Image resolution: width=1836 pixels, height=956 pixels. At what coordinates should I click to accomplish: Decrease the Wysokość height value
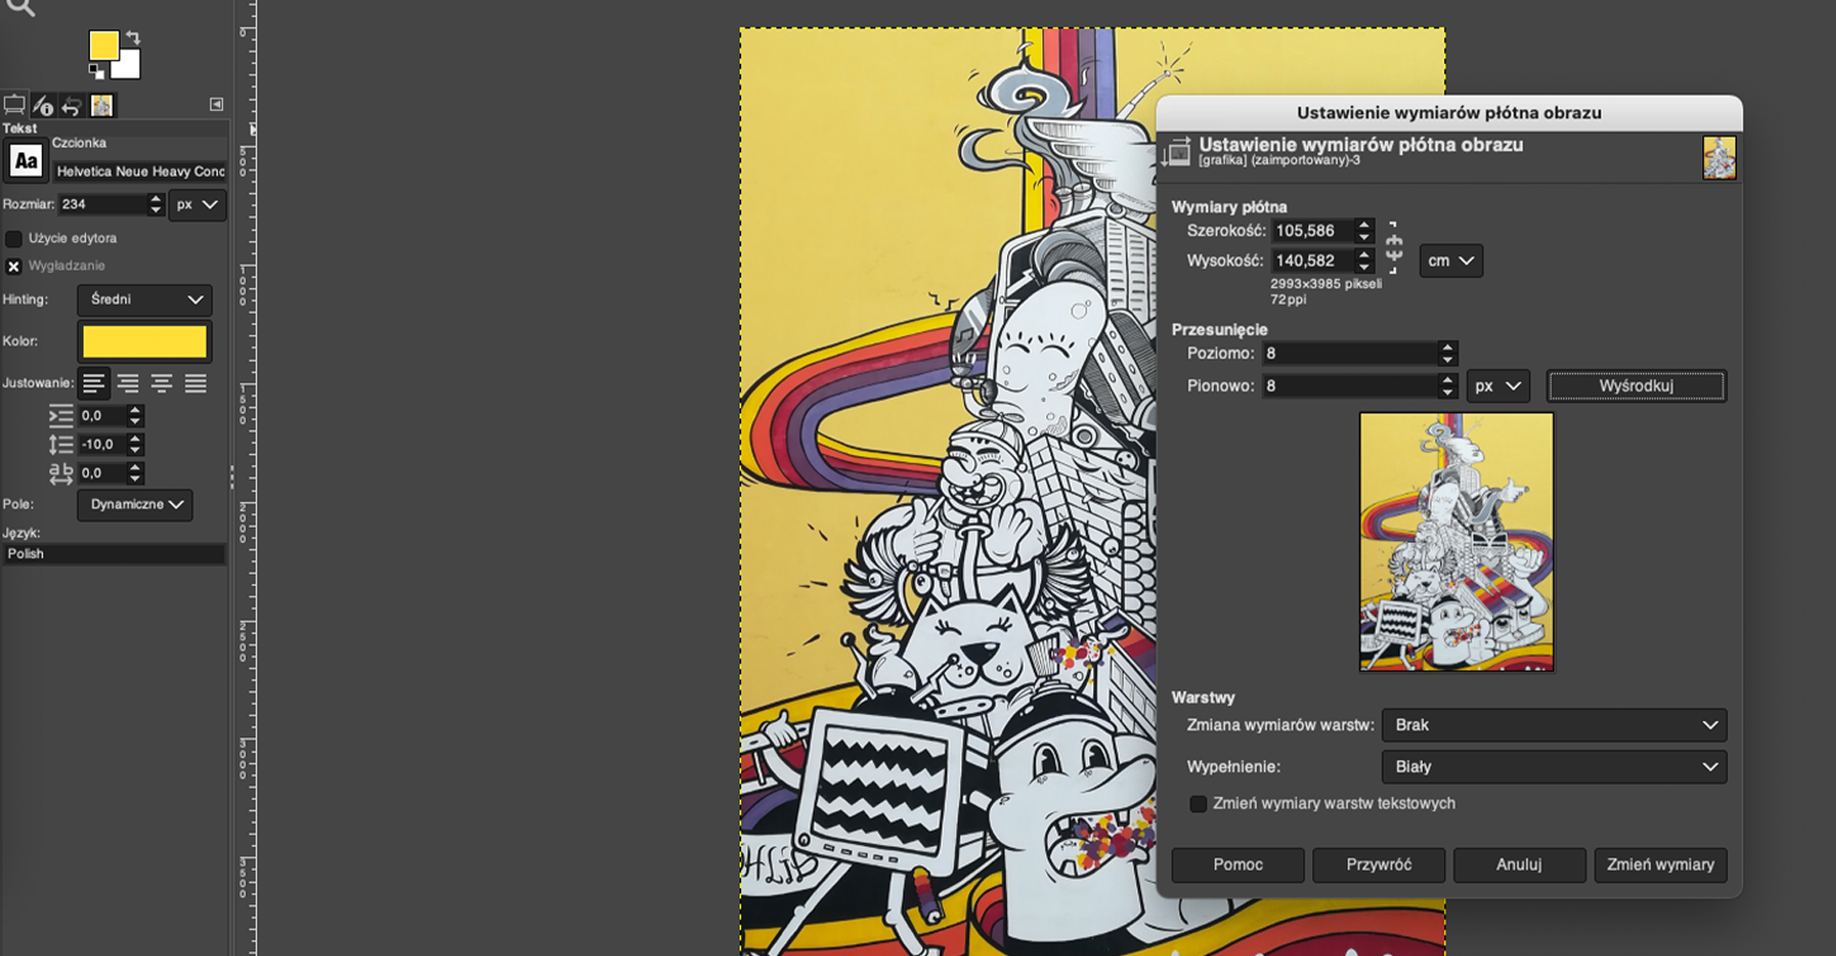pos(1365,266)
